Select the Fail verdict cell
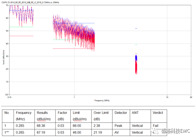The height and width of the screenshot is (140, 196). 155,126
